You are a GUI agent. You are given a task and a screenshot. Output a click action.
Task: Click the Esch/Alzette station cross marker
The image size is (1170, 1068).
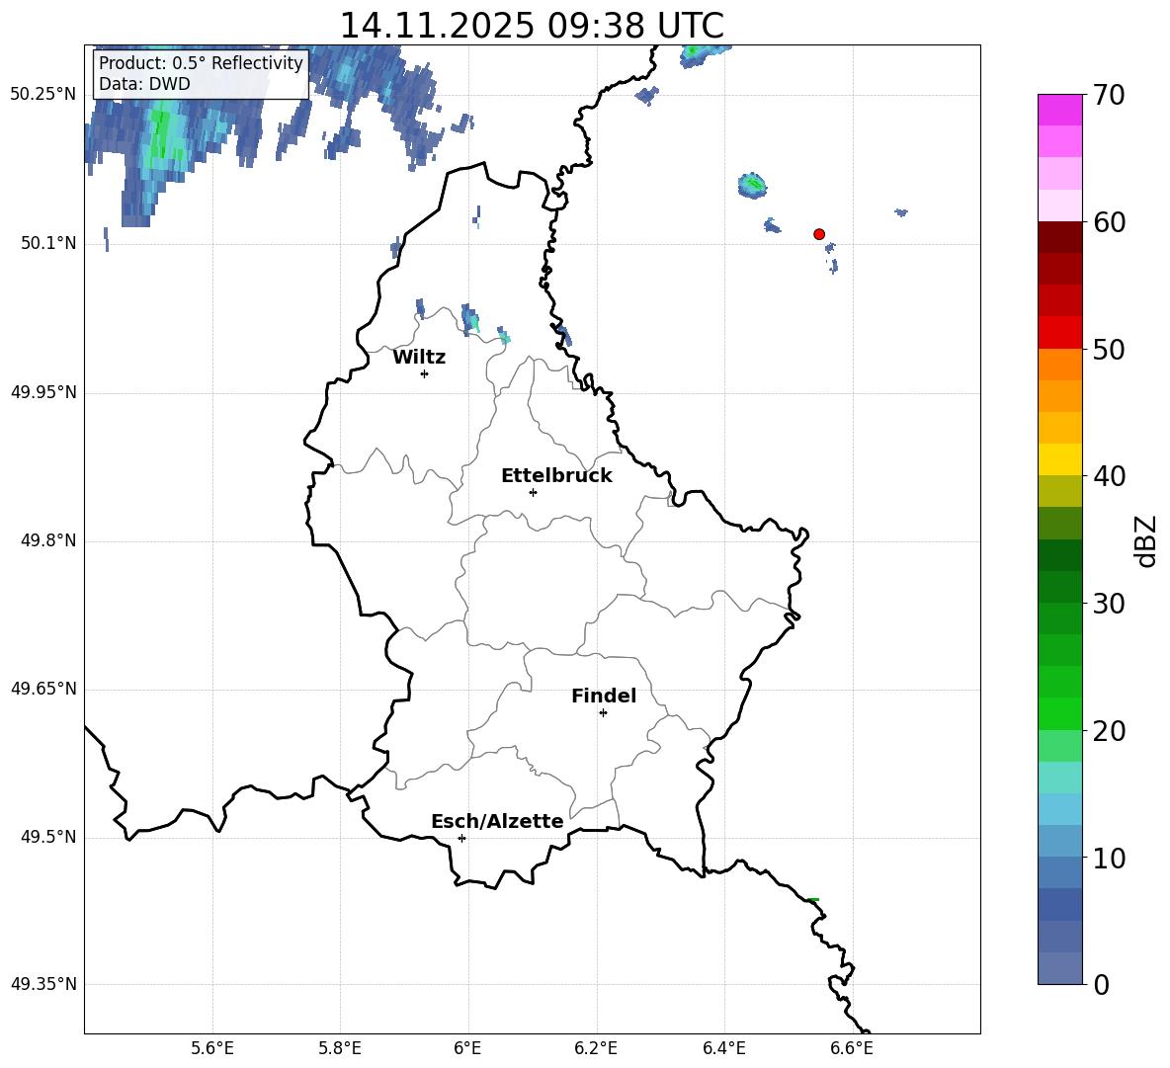pos(461,838)
